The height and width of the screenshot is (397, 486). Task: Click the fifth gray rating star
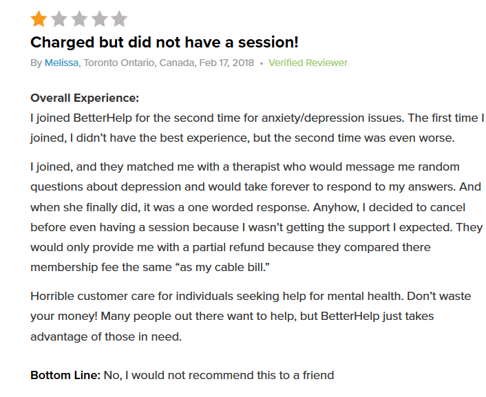119,18
